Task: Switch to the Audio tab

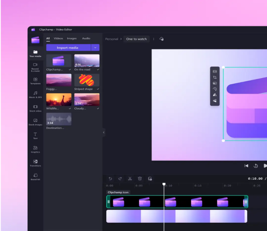Action: click(86, 38)
